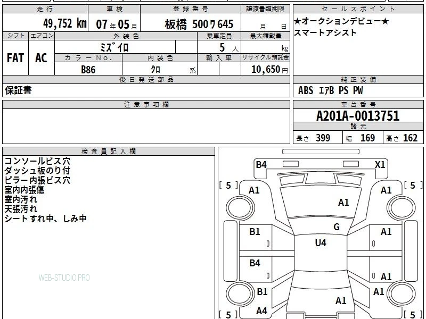Screen dimensions: 426x319
Task: Click the 乗車定員 header cell
Action: (x=219, y=36)
